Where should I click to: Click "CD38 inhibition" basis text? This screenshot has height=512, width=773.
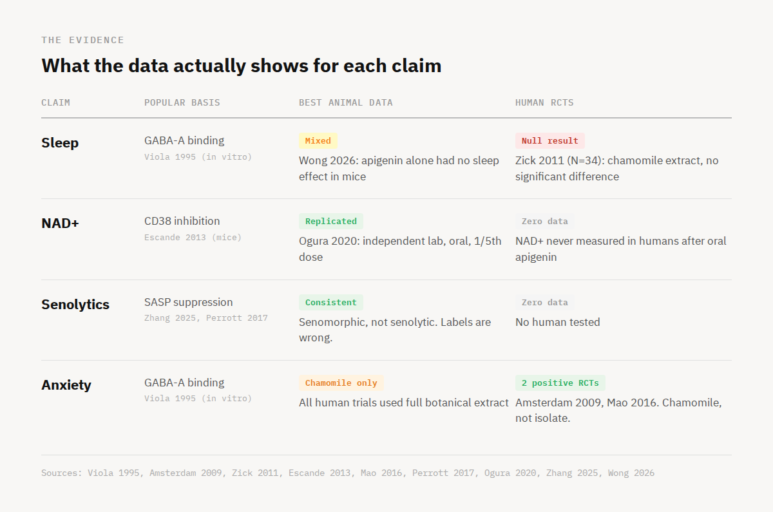coord(182,221)
